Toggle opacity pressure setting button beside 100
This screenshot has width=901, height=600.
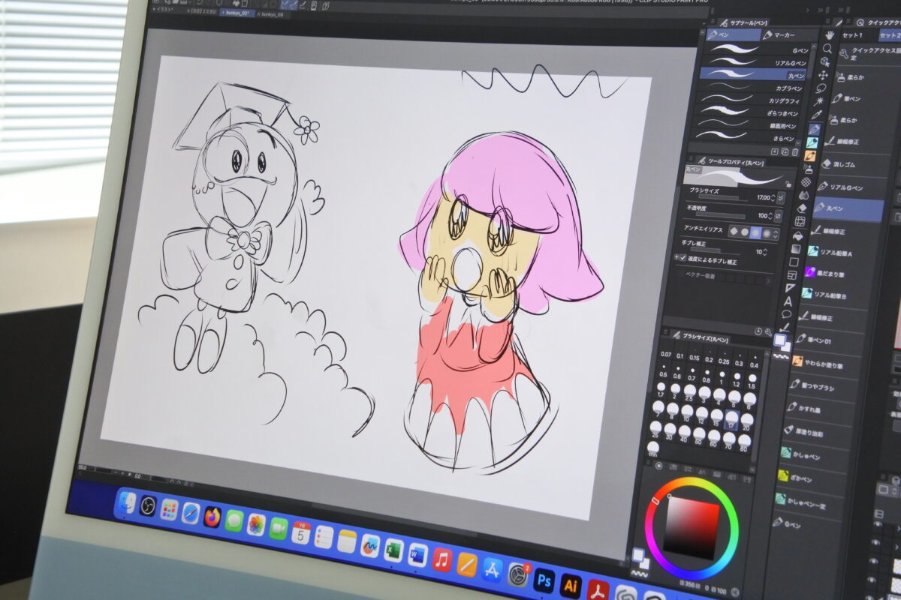pyautogui.click(x=778, y=216)
